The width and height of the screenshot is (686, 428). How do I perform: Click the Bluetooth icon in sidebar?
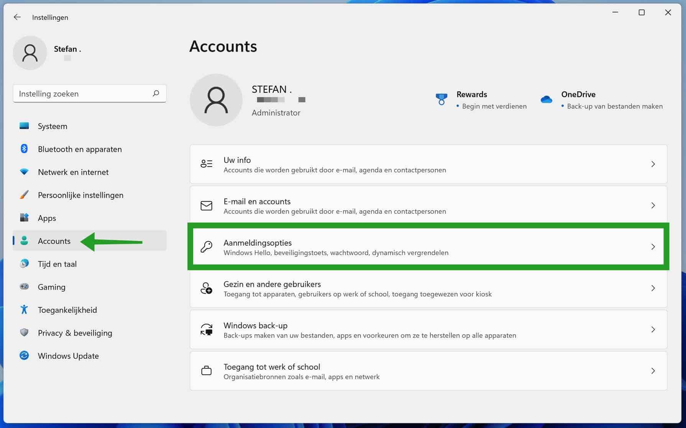tap(24, 149)
